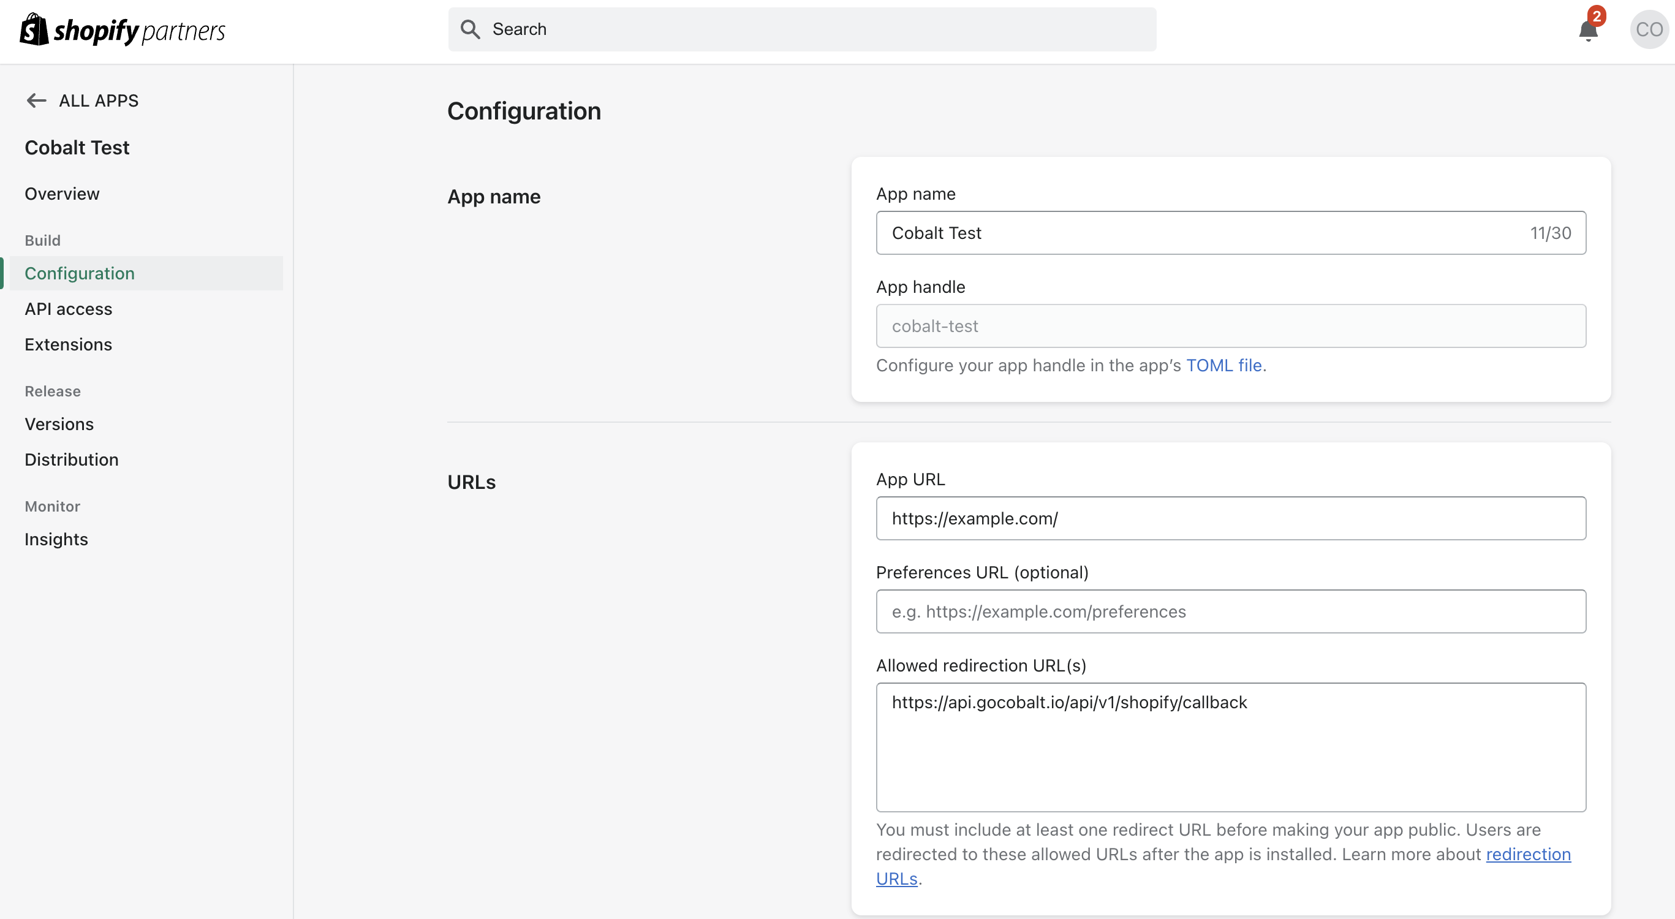Open the Cobalt Test app name heading
Image resolution: width=1675 pixels, height=919 pixels.
[x=77, y=147]
